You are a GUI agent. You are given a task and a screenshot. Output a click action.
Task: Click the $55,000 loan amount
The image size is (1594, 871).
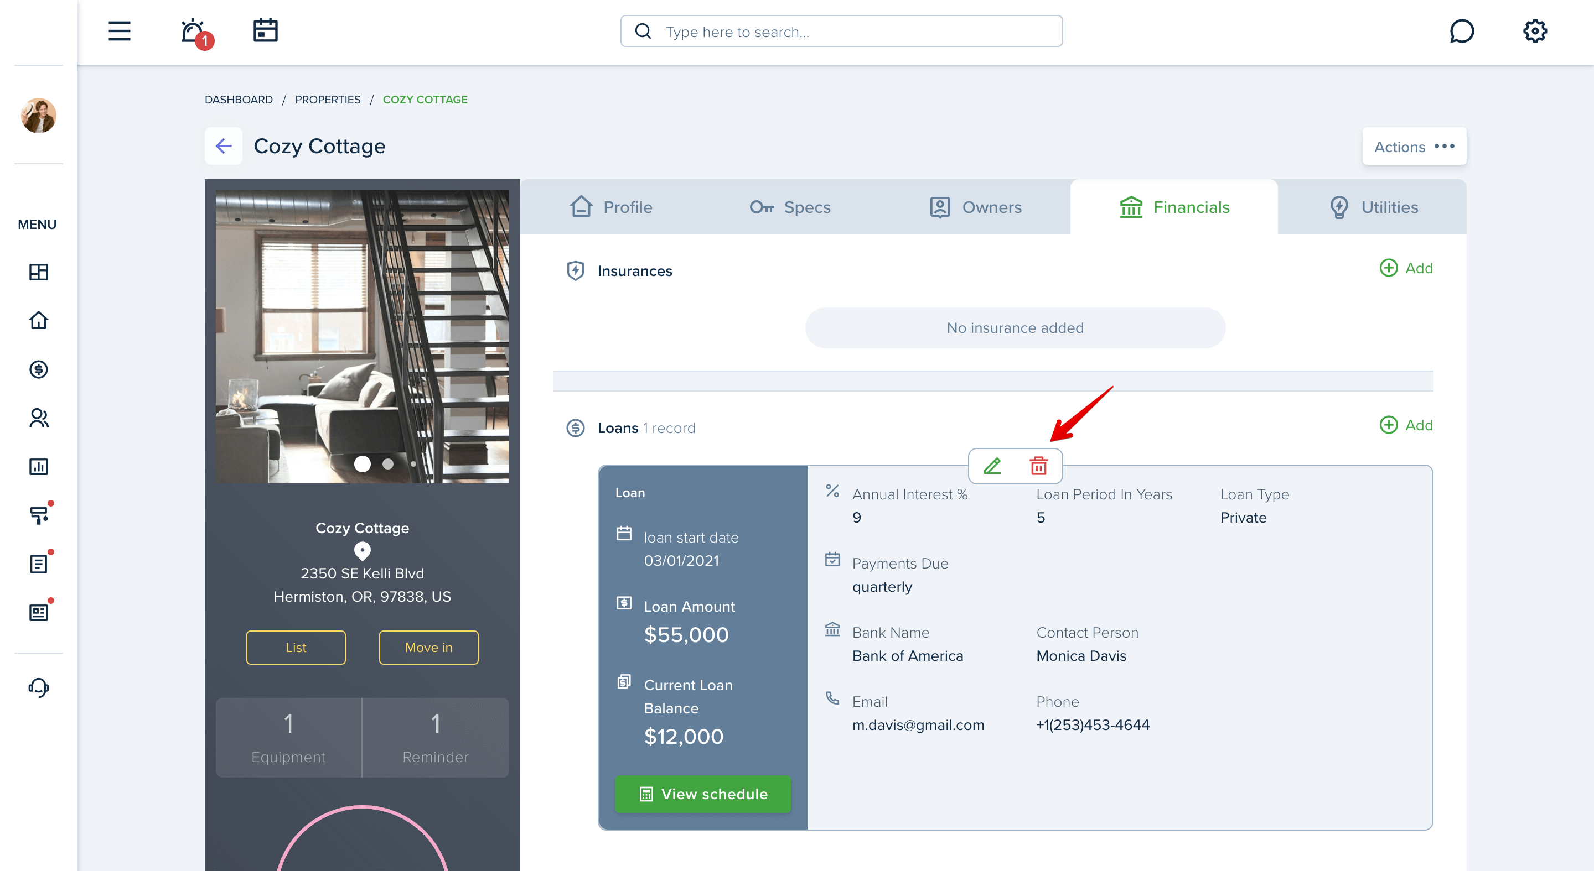[x=686, y=635]
